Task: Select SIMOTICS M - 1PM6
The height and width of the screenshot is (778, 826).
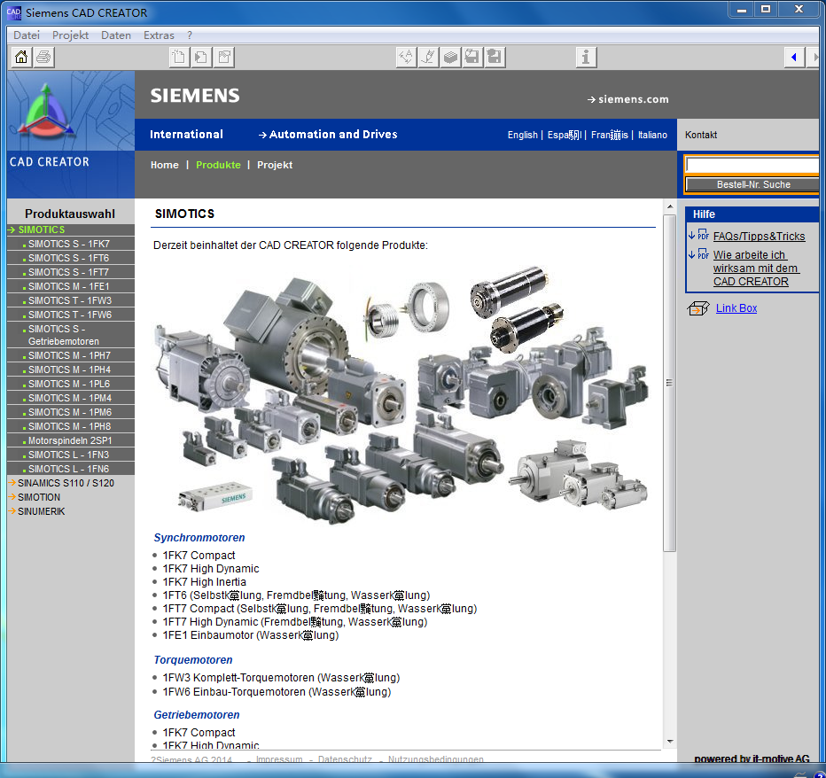Action: 71,412
